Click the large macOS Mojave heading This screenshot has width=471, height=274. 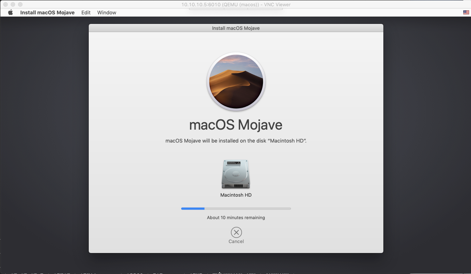click(236, 125)
